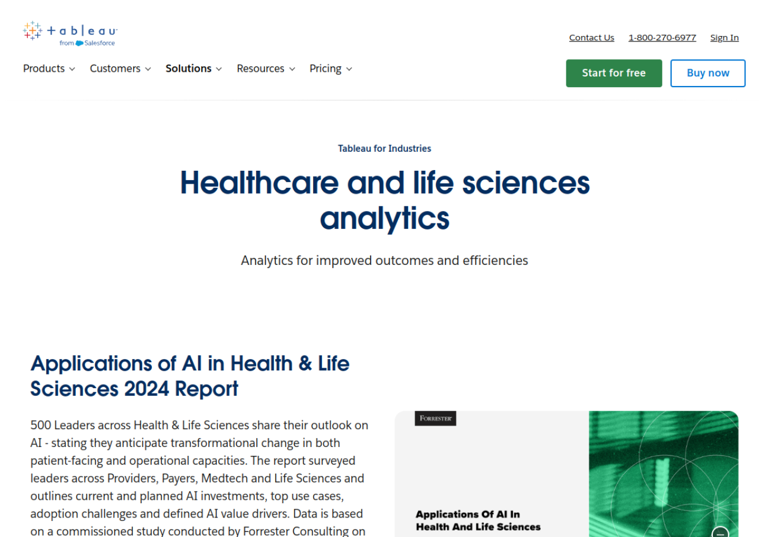Click the Start for free button
This screenshot has height=537, width=759.
pos(614,73)
